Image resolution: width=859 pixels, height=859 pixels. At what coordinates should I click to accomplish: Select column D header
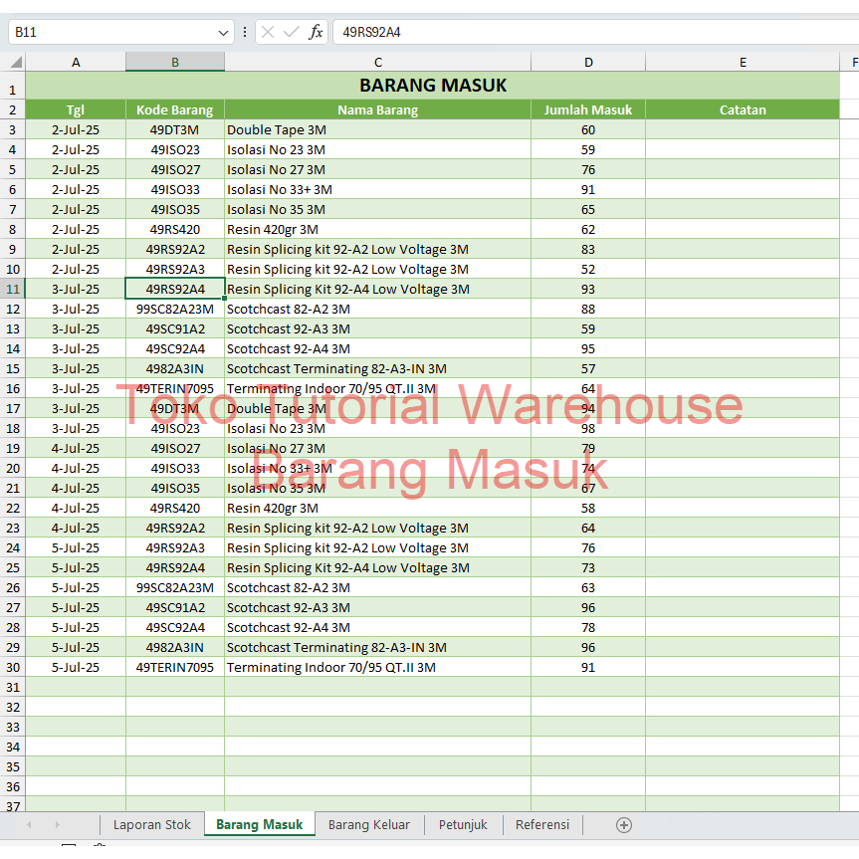(x=588, y=62)
